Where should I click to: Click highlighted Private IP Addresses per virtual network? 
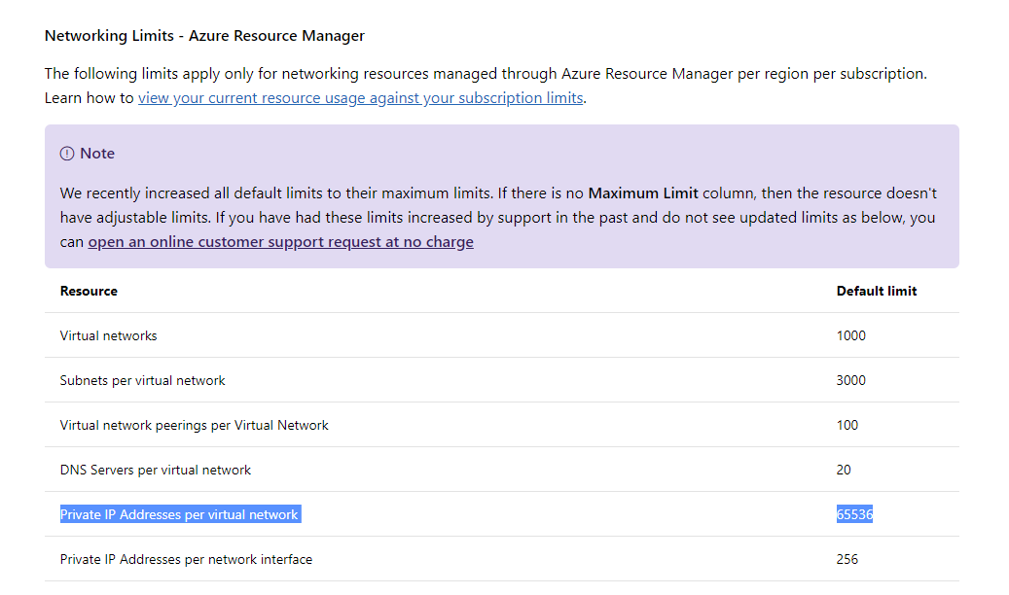(179, 514)
